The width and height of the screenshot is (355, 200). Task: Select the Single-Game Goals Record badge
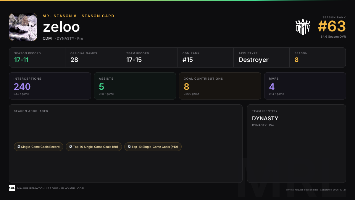(x=38, y=147)
